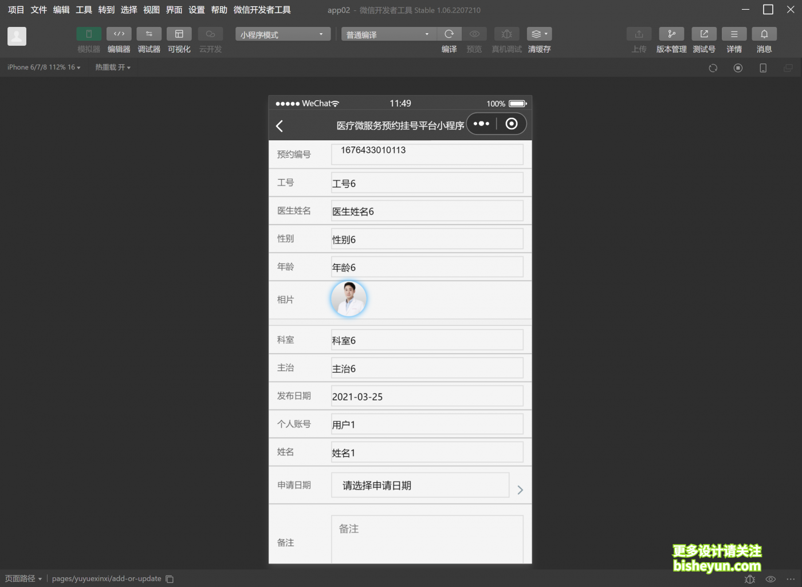Open the 转到 menu
The height and width of the screenshot is (587, 802).
point(107,10)
